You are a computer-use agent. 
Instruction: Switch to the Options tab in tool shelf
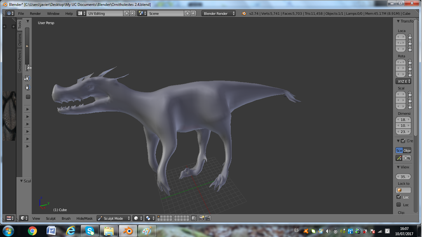click(x=19, y=40)
